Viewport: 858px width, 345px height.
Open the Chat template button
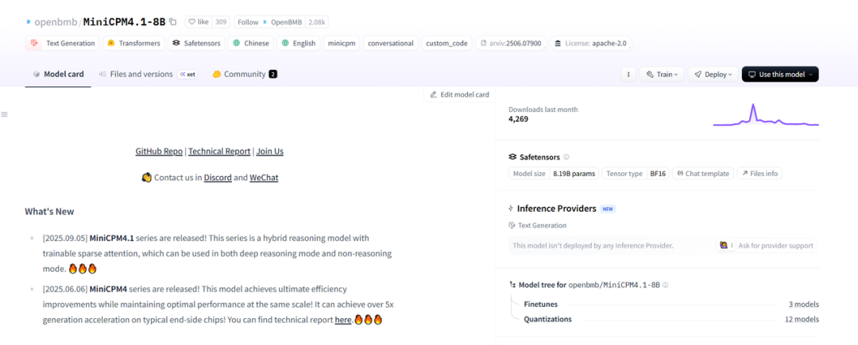click(x=702, y=173)
